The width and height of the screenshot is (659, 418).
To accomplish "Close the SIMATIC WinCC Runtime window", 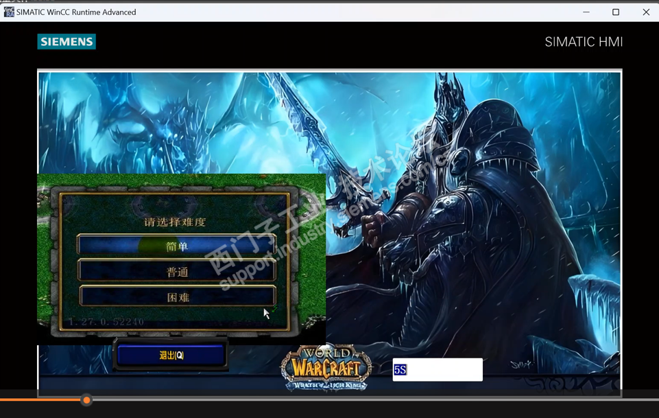I will [646, 12].
